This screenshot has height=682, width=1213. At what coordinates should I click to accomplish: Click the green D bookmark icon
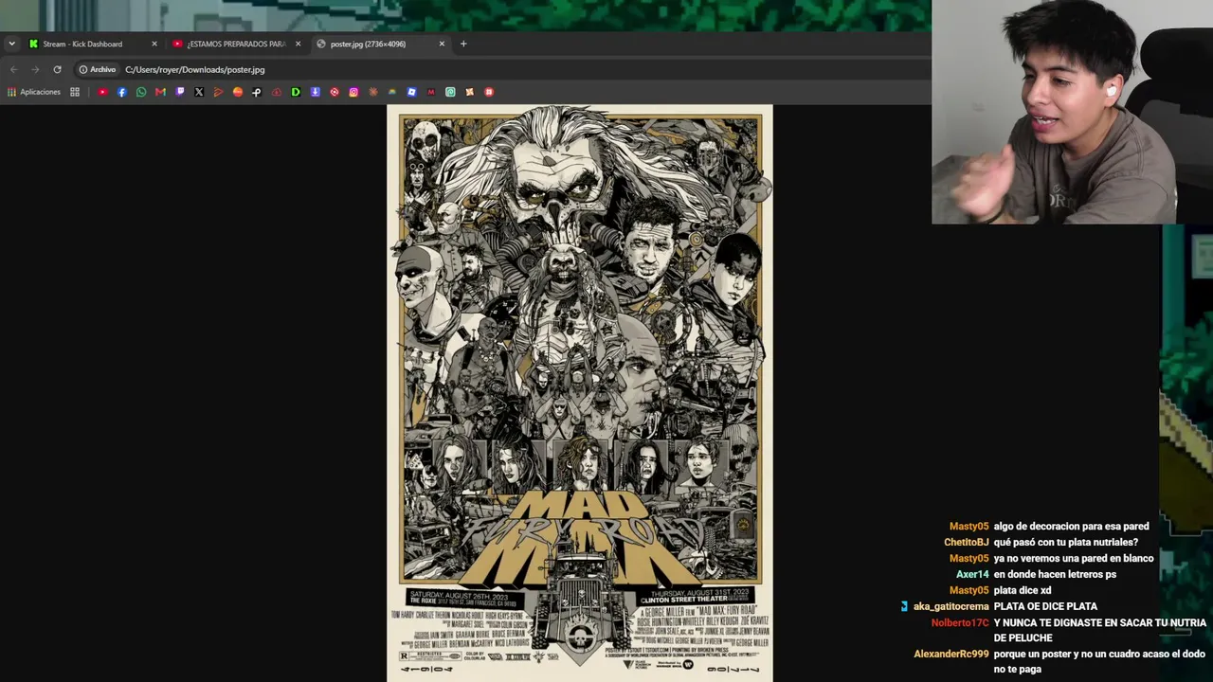296,92
